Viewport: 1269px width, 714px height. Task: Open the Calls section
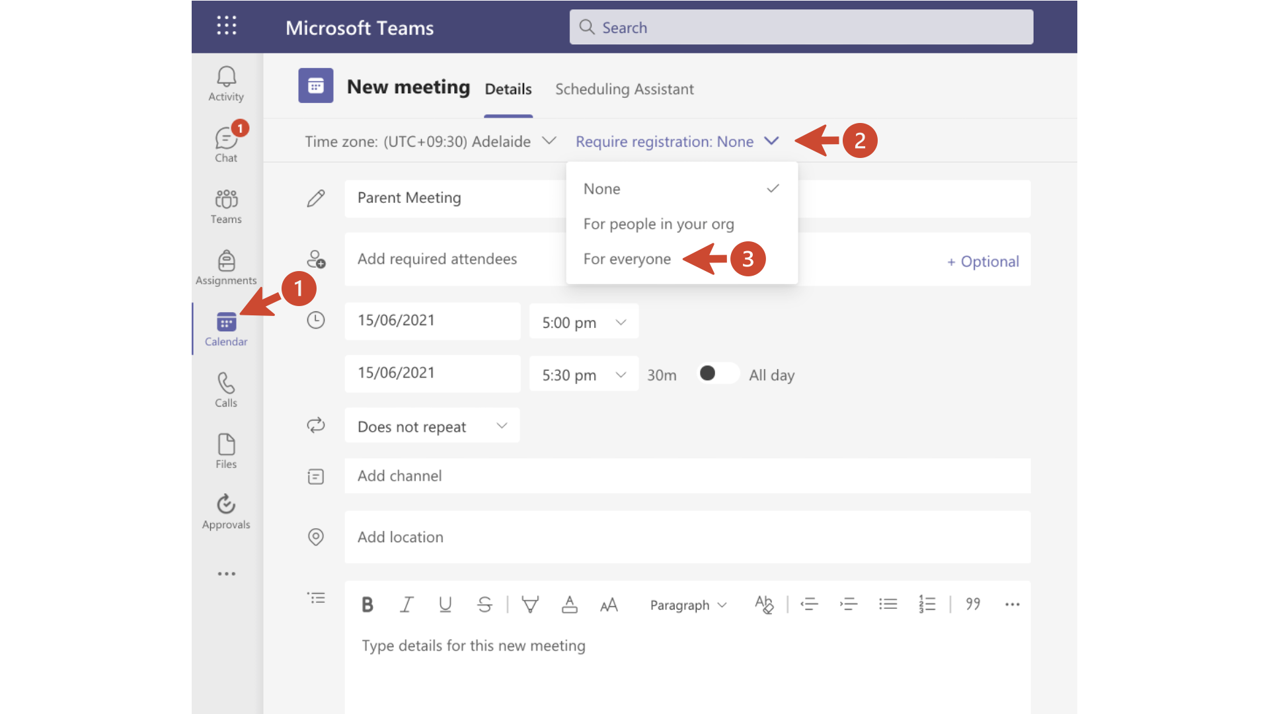click(x=225, y=389)
